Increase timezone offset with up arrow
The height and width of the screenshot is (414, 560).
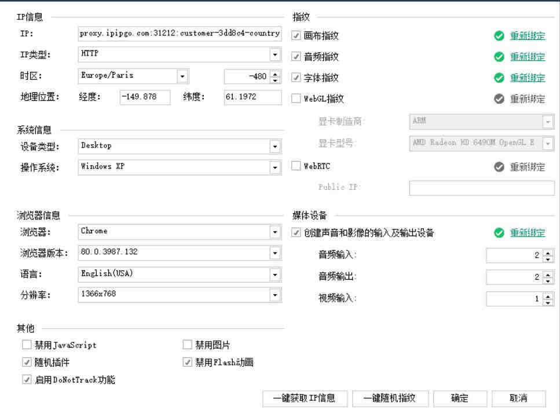pos(275,73)
